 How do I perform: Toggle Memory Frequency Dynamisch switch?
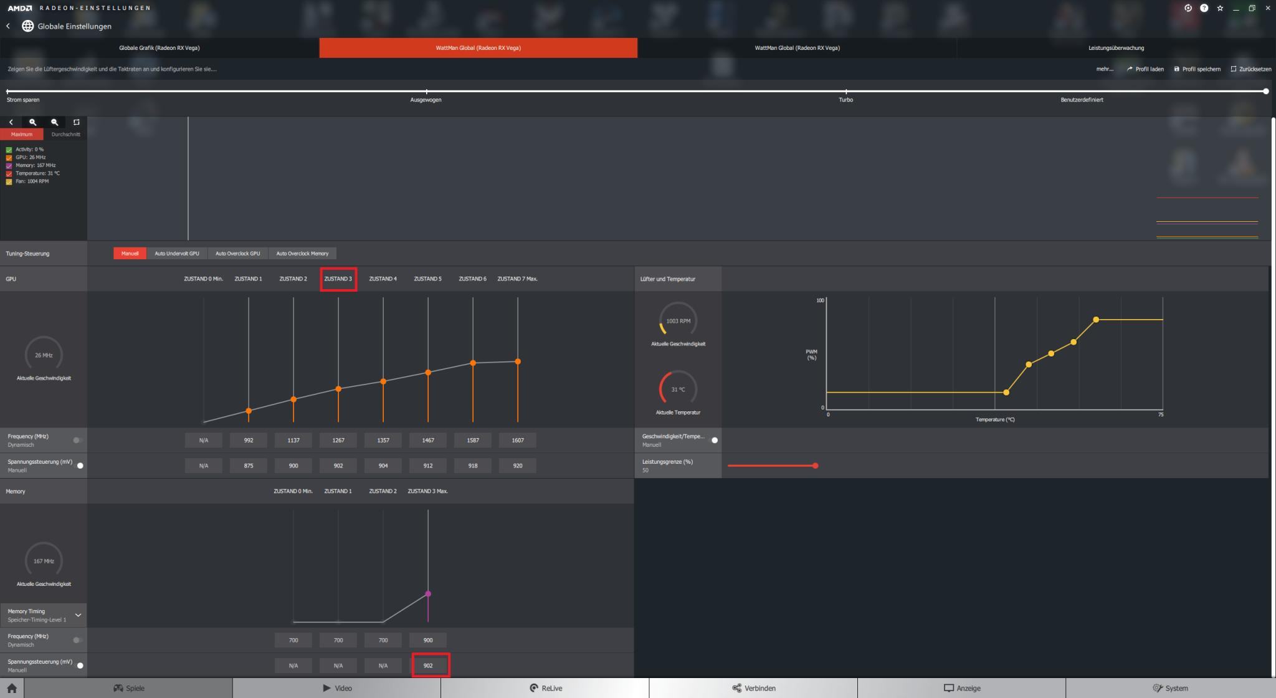77,640
